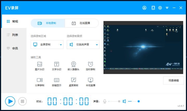Open the 嵌入摄像头 webcam embed tool
Image resolution: width=187 pixels, height=111 pixels.
point(74,66)
